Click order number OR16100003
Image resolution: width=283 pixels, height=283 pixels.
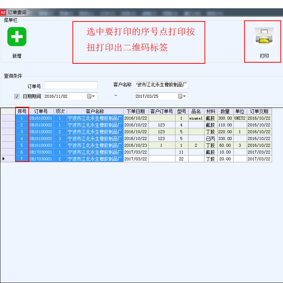pyautogui.click(x=41, y=145)
